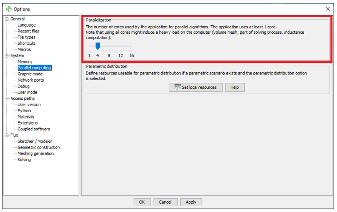The width and height of the screenshot is (337, 212).
Task: Select Coupled software in the tree
Action: (34, 129)
